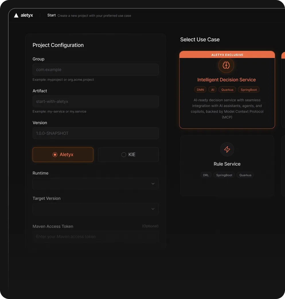The width and height of the screenshot is (285, 299).
Task: Select the DMN tag on Intelligent Decision Service
Action: (x=200, y=89)
